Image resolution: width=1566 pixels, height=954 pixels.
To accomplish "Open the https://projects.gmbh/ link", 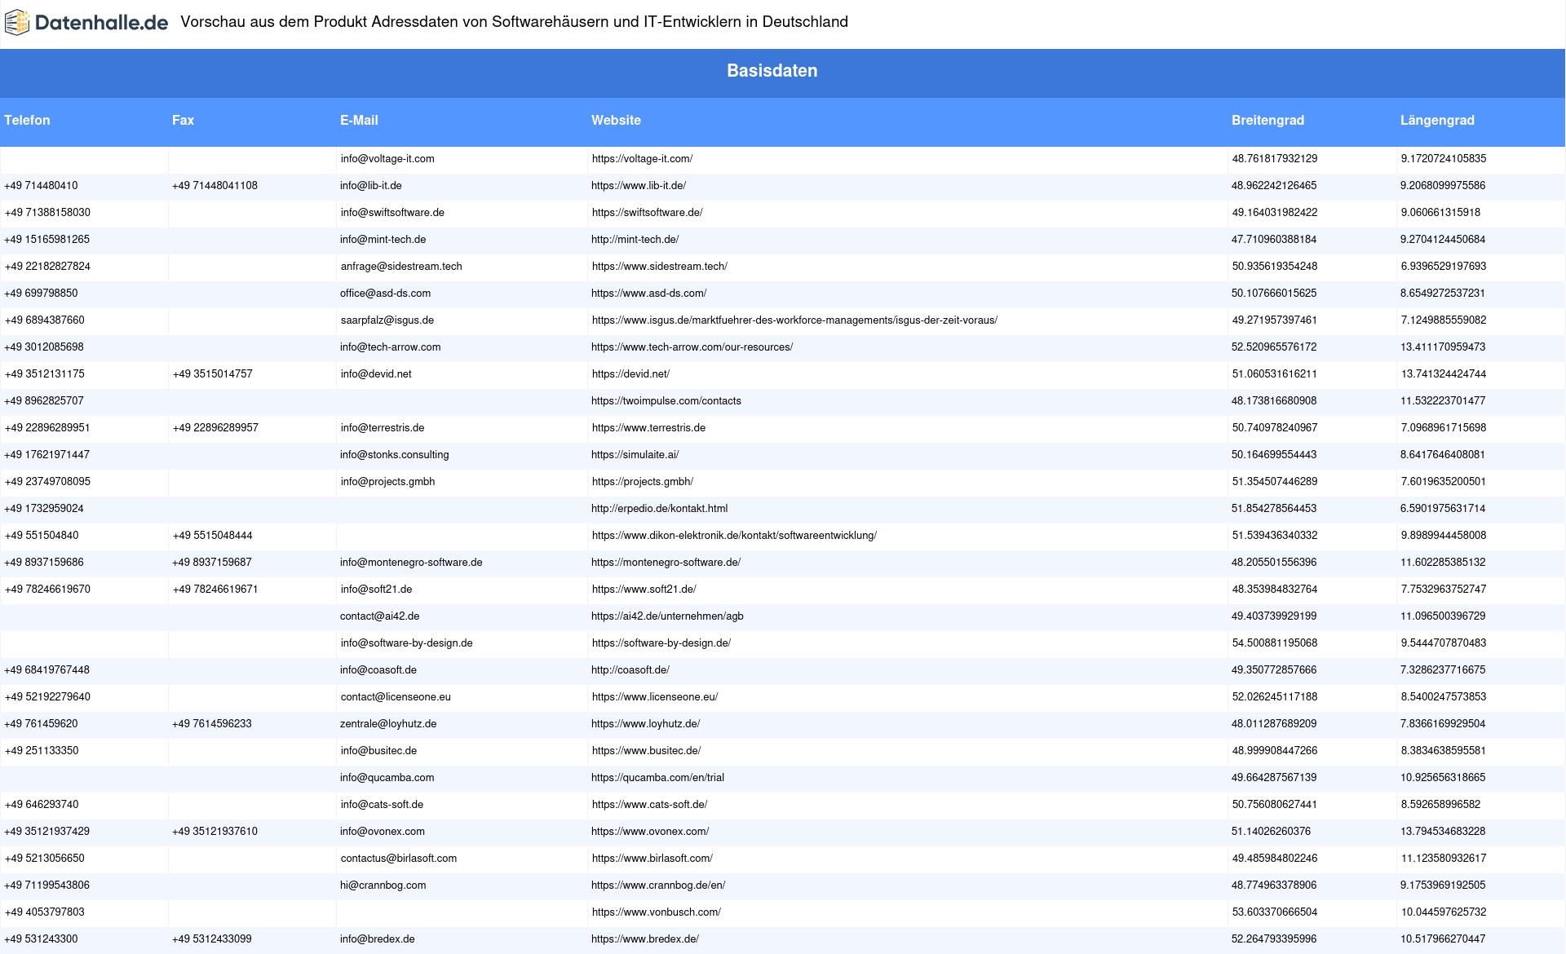I will click(643, 482).
